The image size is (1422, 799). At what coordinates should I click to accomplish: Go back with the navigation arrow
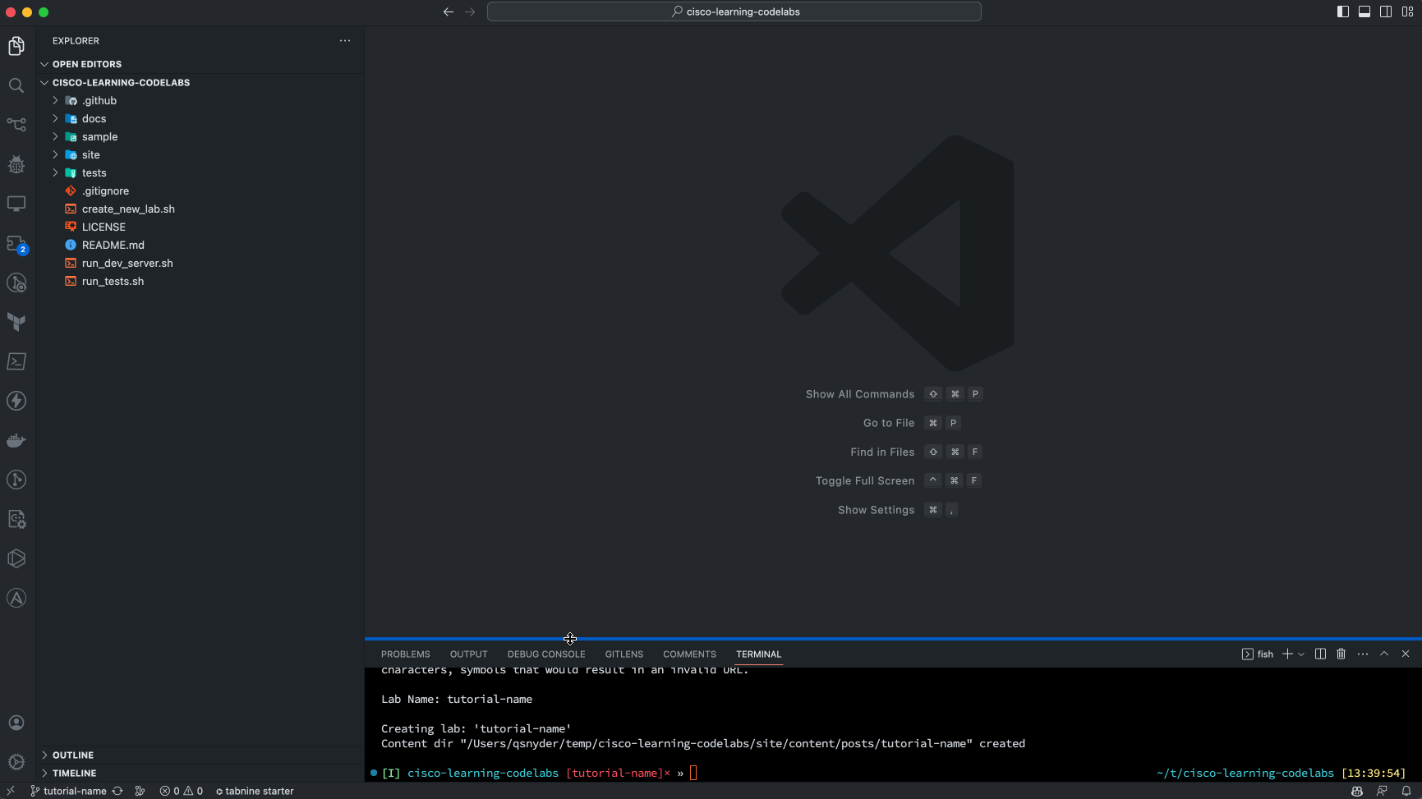click(x=449, y=11)
